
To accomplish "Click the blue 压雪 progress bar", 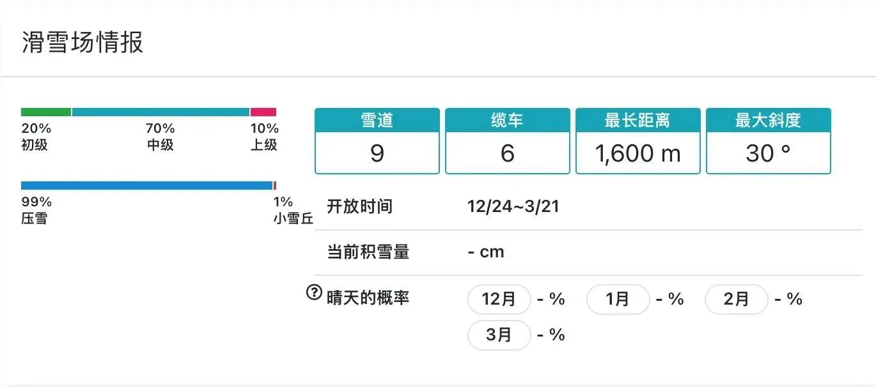I will (x=146, y=186).
